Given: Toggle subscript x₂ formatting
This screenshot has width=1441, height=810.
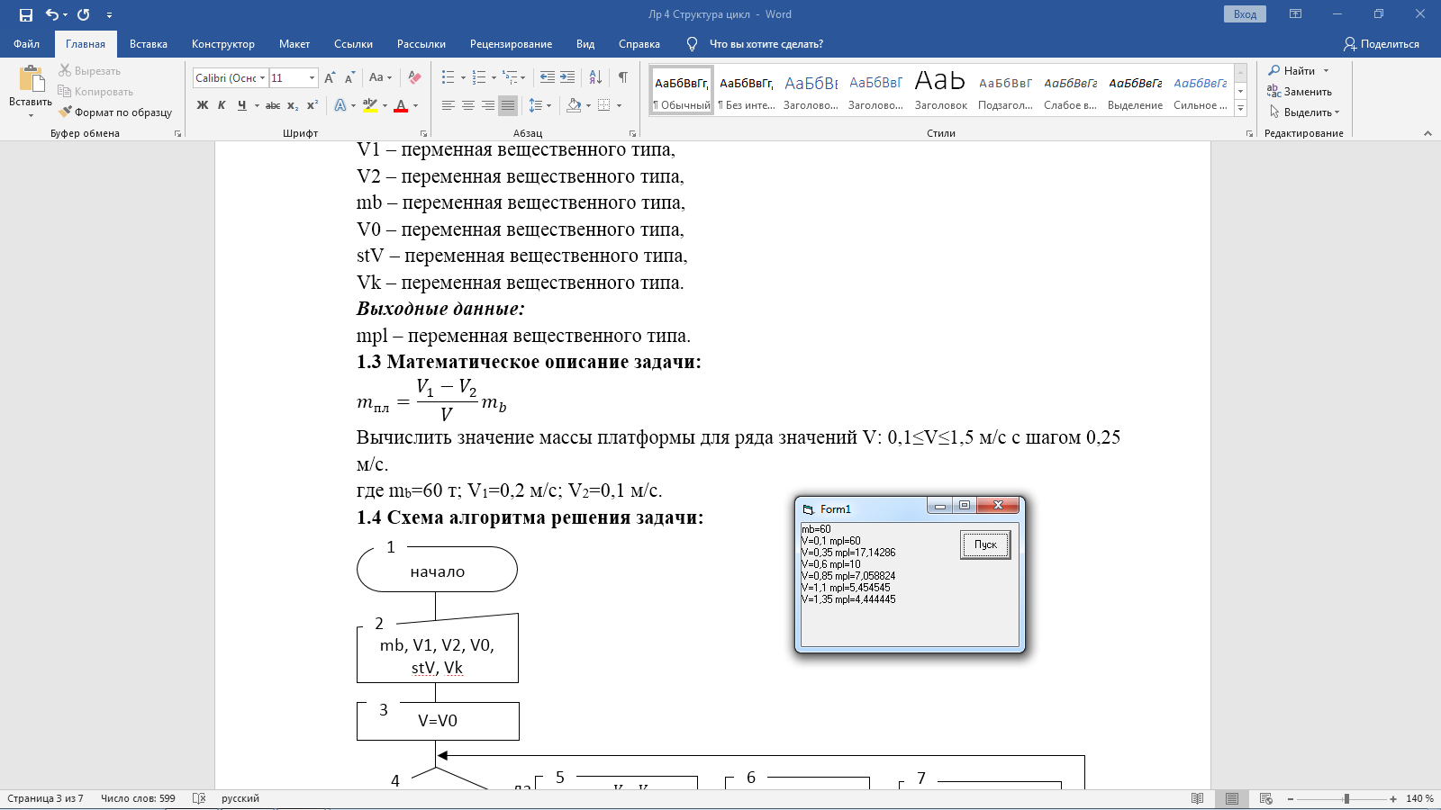Looking at the screenshot, I should (293, 105).
